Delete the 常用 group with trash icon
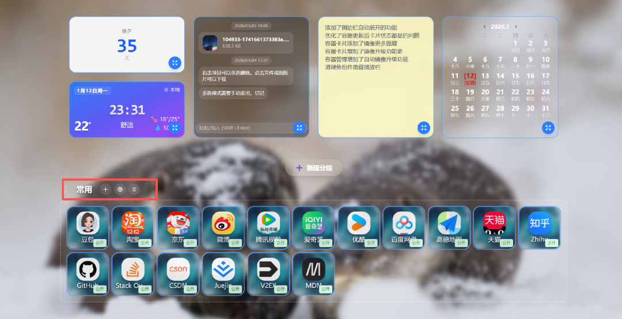Image resolution: width=622 pixels, height=319 pixels. coord(134,189)
